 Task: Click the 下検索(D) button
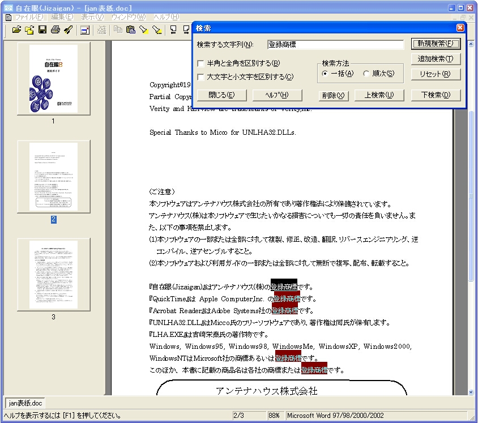click(436, 95)
